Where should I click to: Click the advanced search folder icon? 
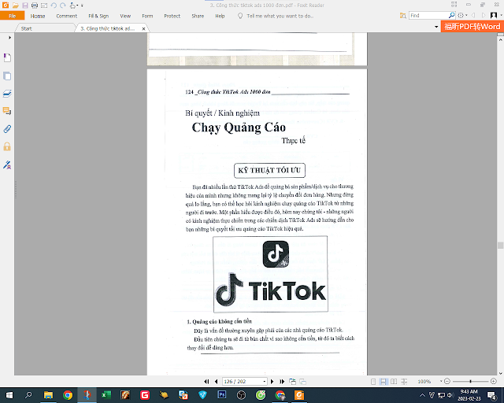click(x=402, y=16)
